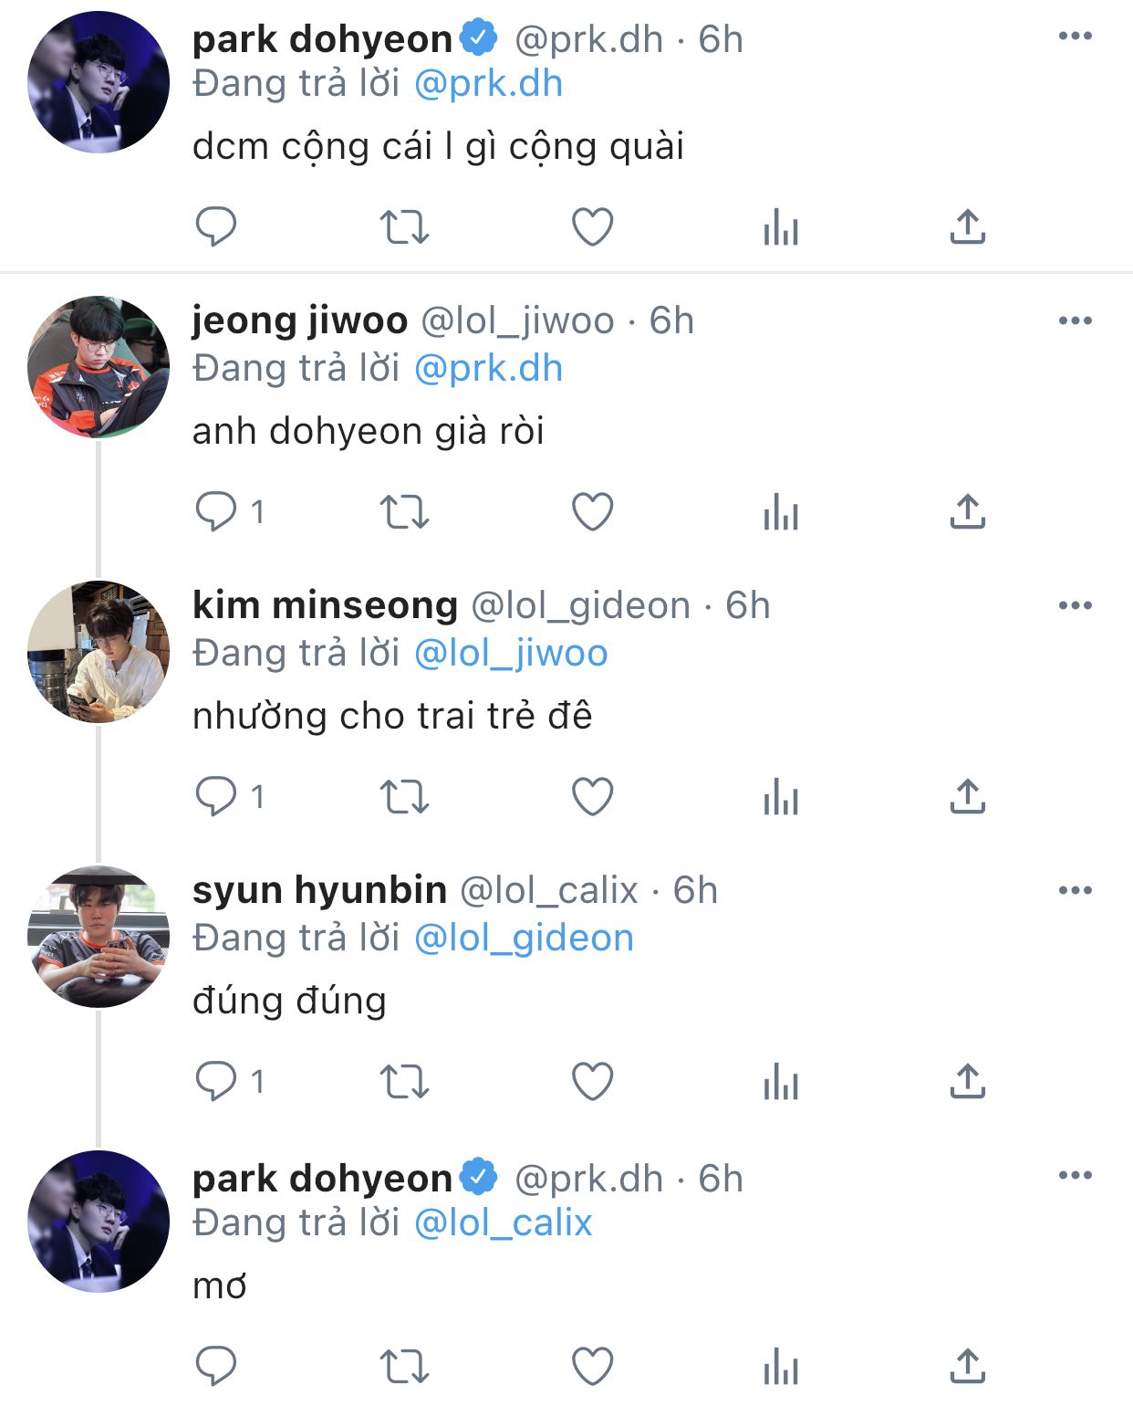Retweet kim minseong's tweet
1133x1406 pixels.
(403, 796)
